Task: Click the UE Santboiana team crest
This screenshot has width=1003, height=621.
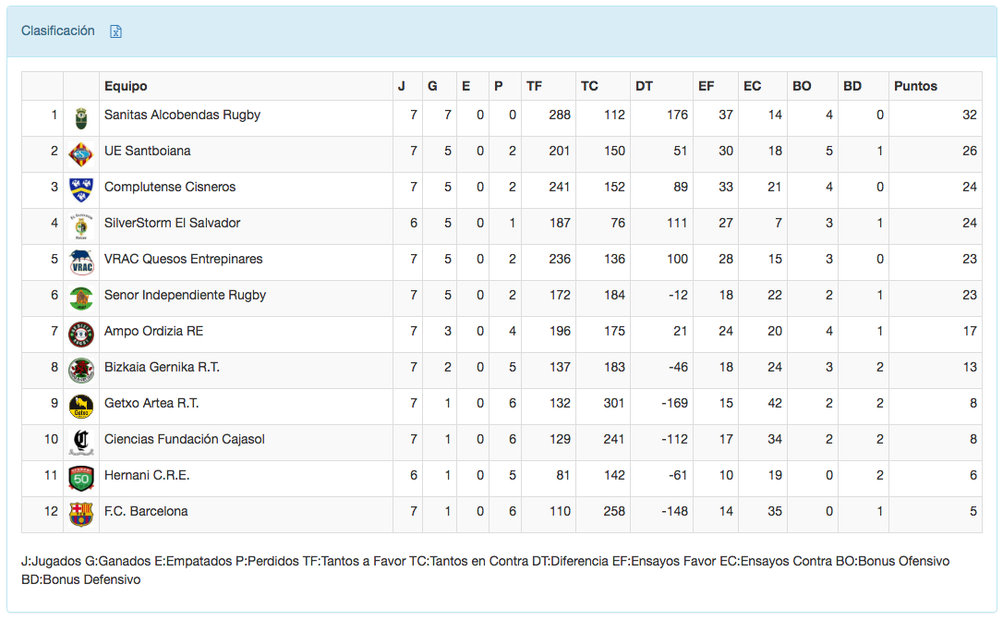Action: (x=81, y=153)
